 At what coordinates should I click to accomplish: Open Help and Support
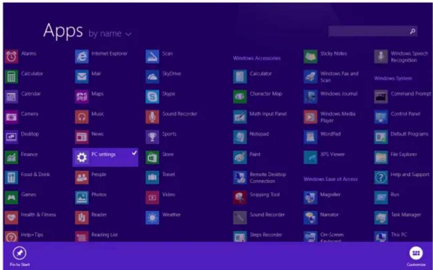(x=402, y=178)
